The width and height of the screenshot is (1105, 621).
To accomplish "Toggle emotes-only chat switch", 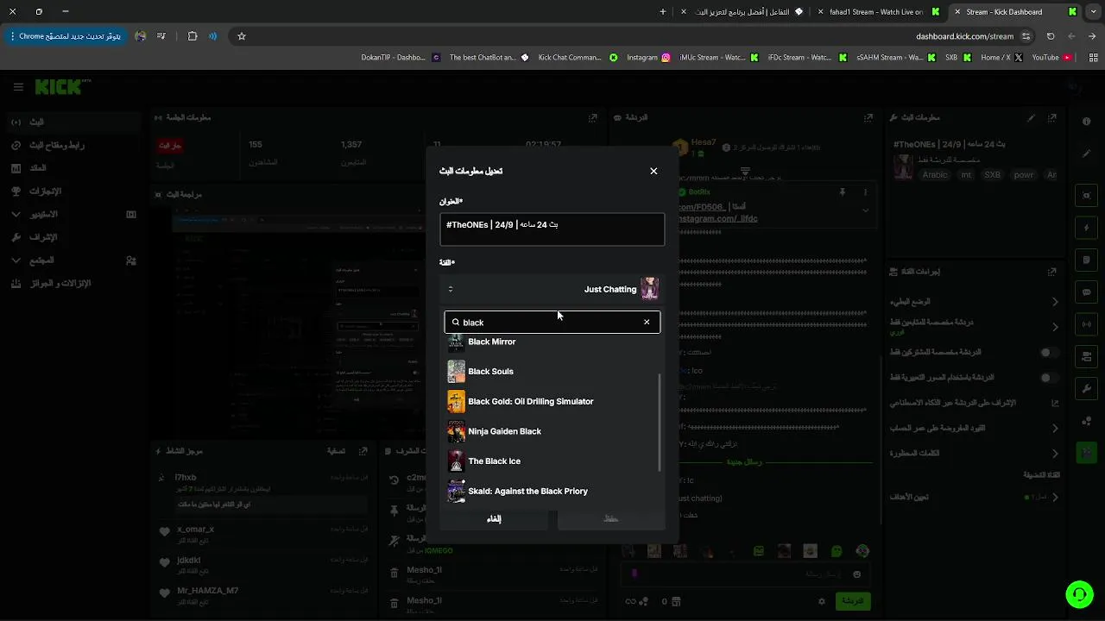I will tap(1049, 378).
